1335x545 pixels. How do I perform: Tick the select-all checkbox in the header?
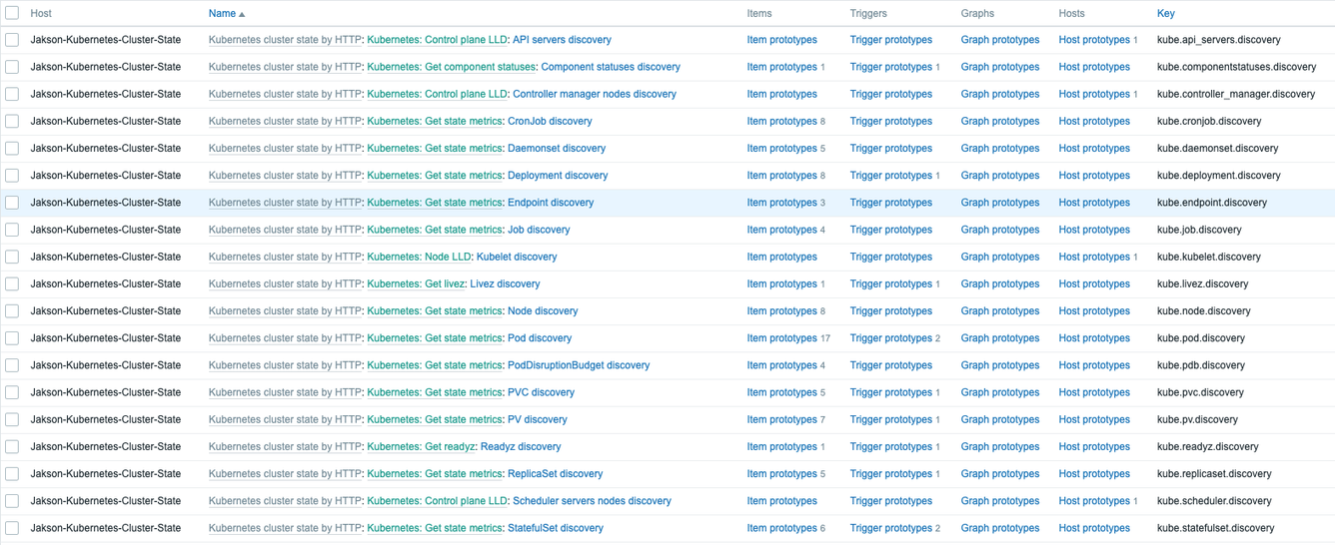click(12, 13)
